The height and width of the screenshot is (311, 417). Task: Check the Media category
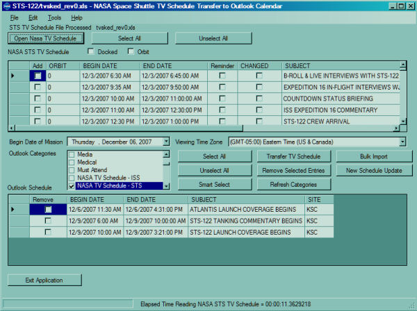(x=72, y=155)
